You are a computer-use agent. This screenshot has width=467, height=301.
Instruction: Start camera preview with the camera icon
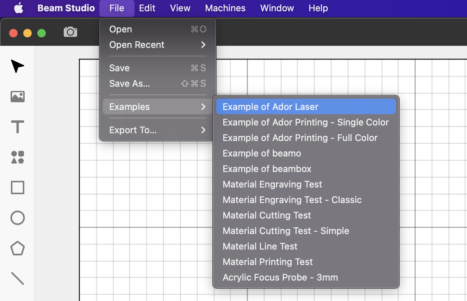coord(70,31)
